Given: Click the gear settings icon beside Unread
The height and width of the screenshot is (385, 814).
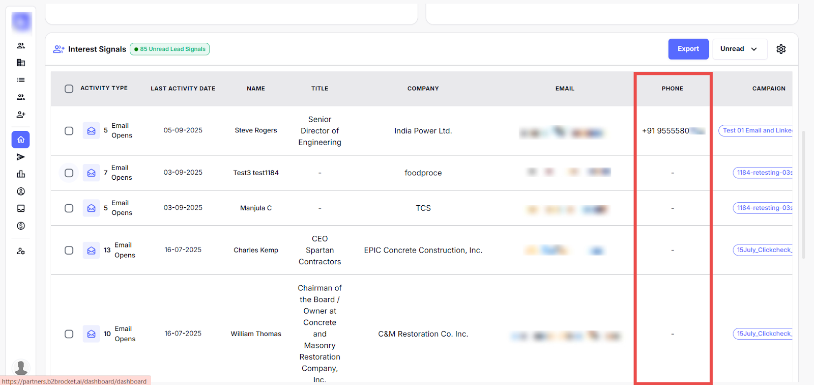Looking at the screenshot, I should pyautogui.click(x=781, y=49).
